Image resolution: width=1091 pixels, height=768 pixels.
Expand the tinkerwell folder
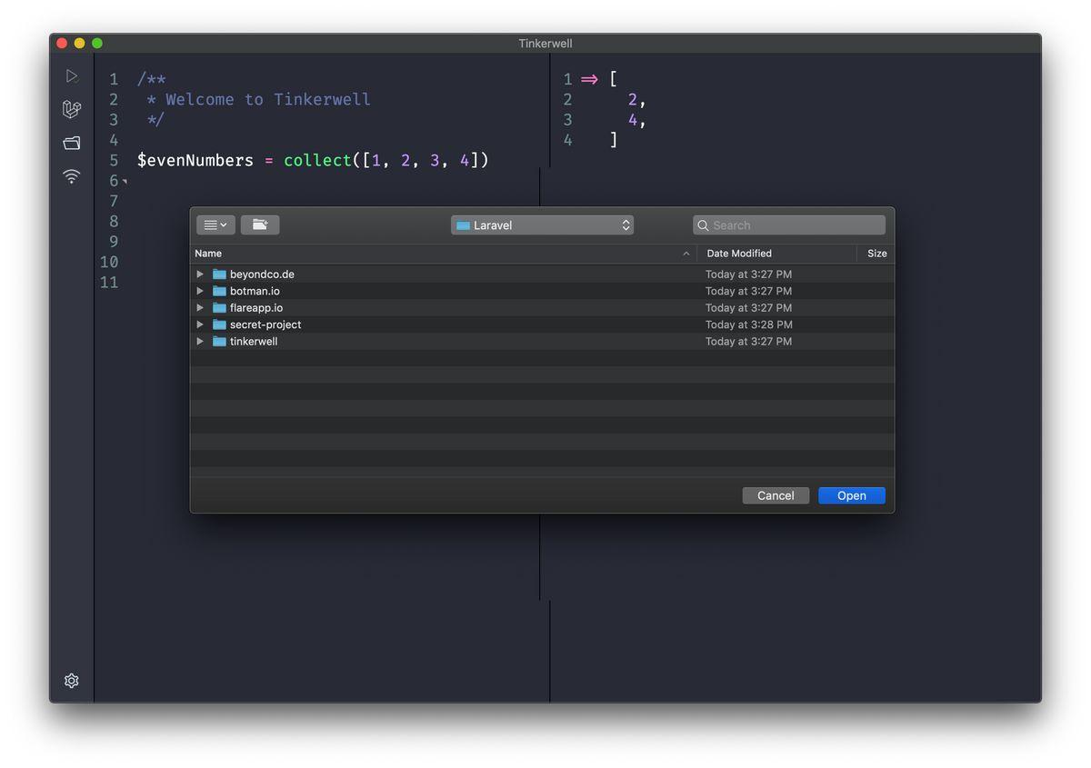point(200,341)
